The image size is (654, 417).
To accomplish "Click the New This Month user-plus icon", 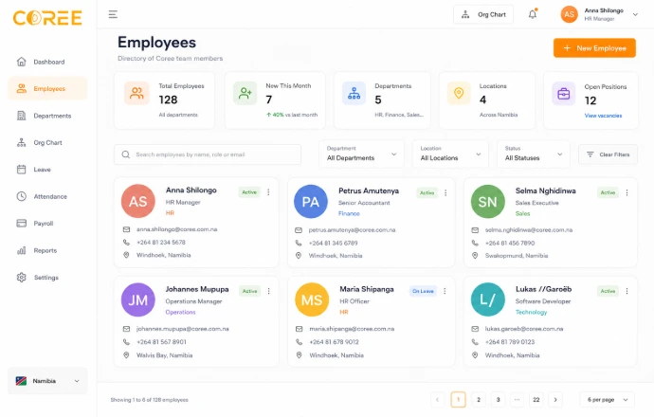I will click(x=245, y=93).
